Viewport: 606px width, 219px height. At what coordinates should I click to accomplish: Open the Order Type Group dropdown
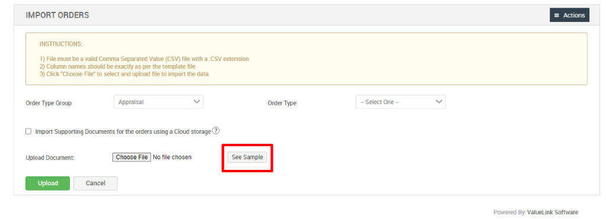[x=159, y=102]
